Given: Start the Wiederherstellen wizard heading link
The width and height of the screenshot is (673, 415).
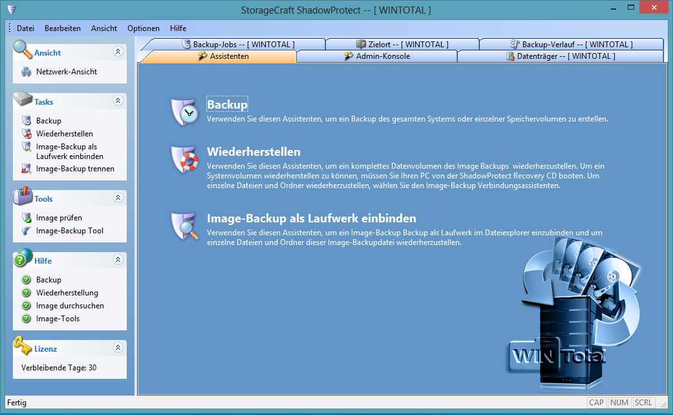Looking at the screenshot, I should pos(253,151).
